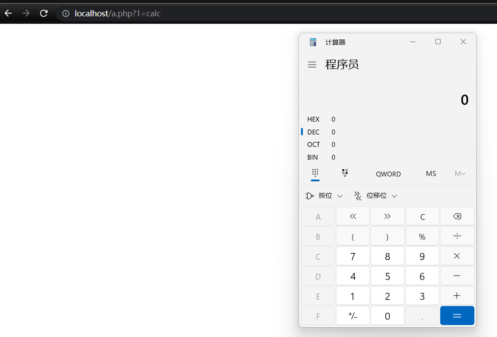Store value with MS button
This screenshot has height=337, width=497.
[431, 173]
